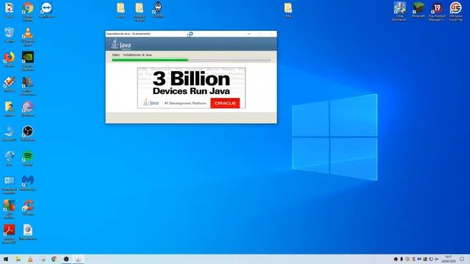Launch VLC media player from desktop

click(x=28, y=37)
